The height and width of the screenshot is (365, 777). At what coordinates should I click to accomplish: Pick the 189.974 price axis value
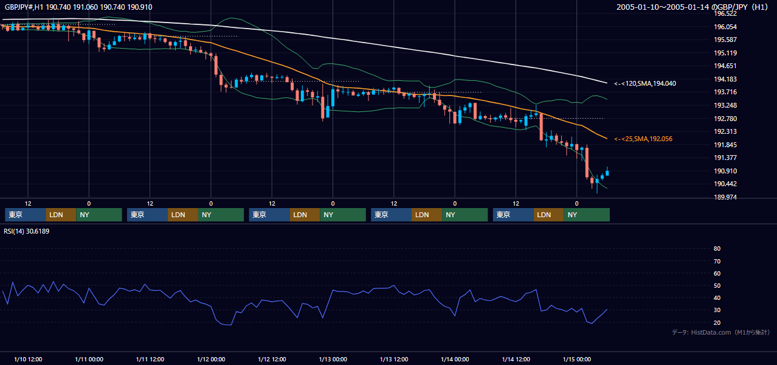coord(725,197)
